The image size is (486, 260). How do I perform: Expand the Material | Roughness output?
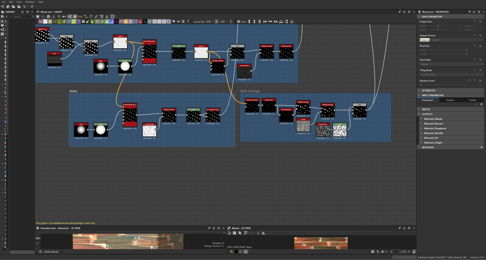421,128
